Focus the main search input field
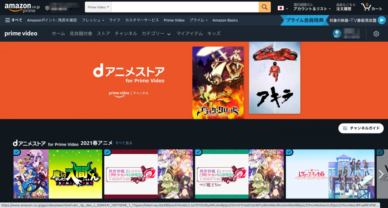The width and height of the screenshot is (388, 208). point(185,7)
